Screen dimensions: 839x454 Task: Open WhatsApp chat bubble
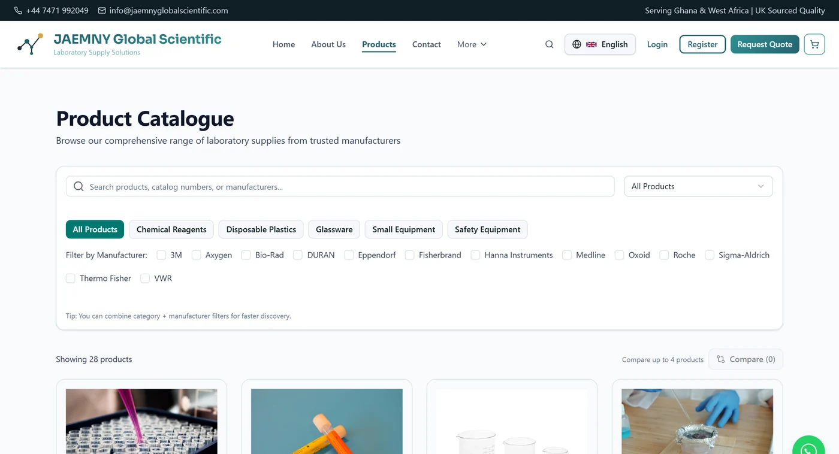click(x=808, y=450)
